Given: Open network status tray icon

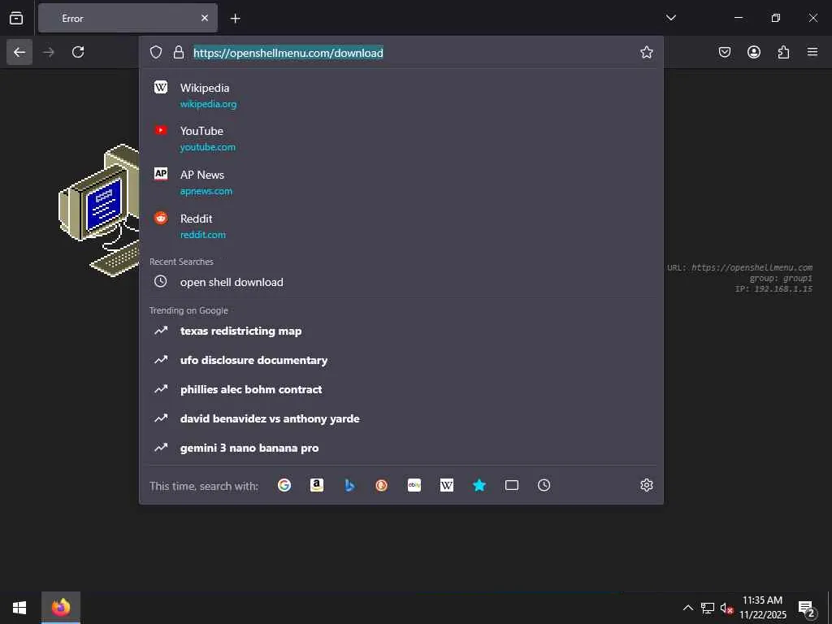Looking at the screenshot, I should point(708,608).
